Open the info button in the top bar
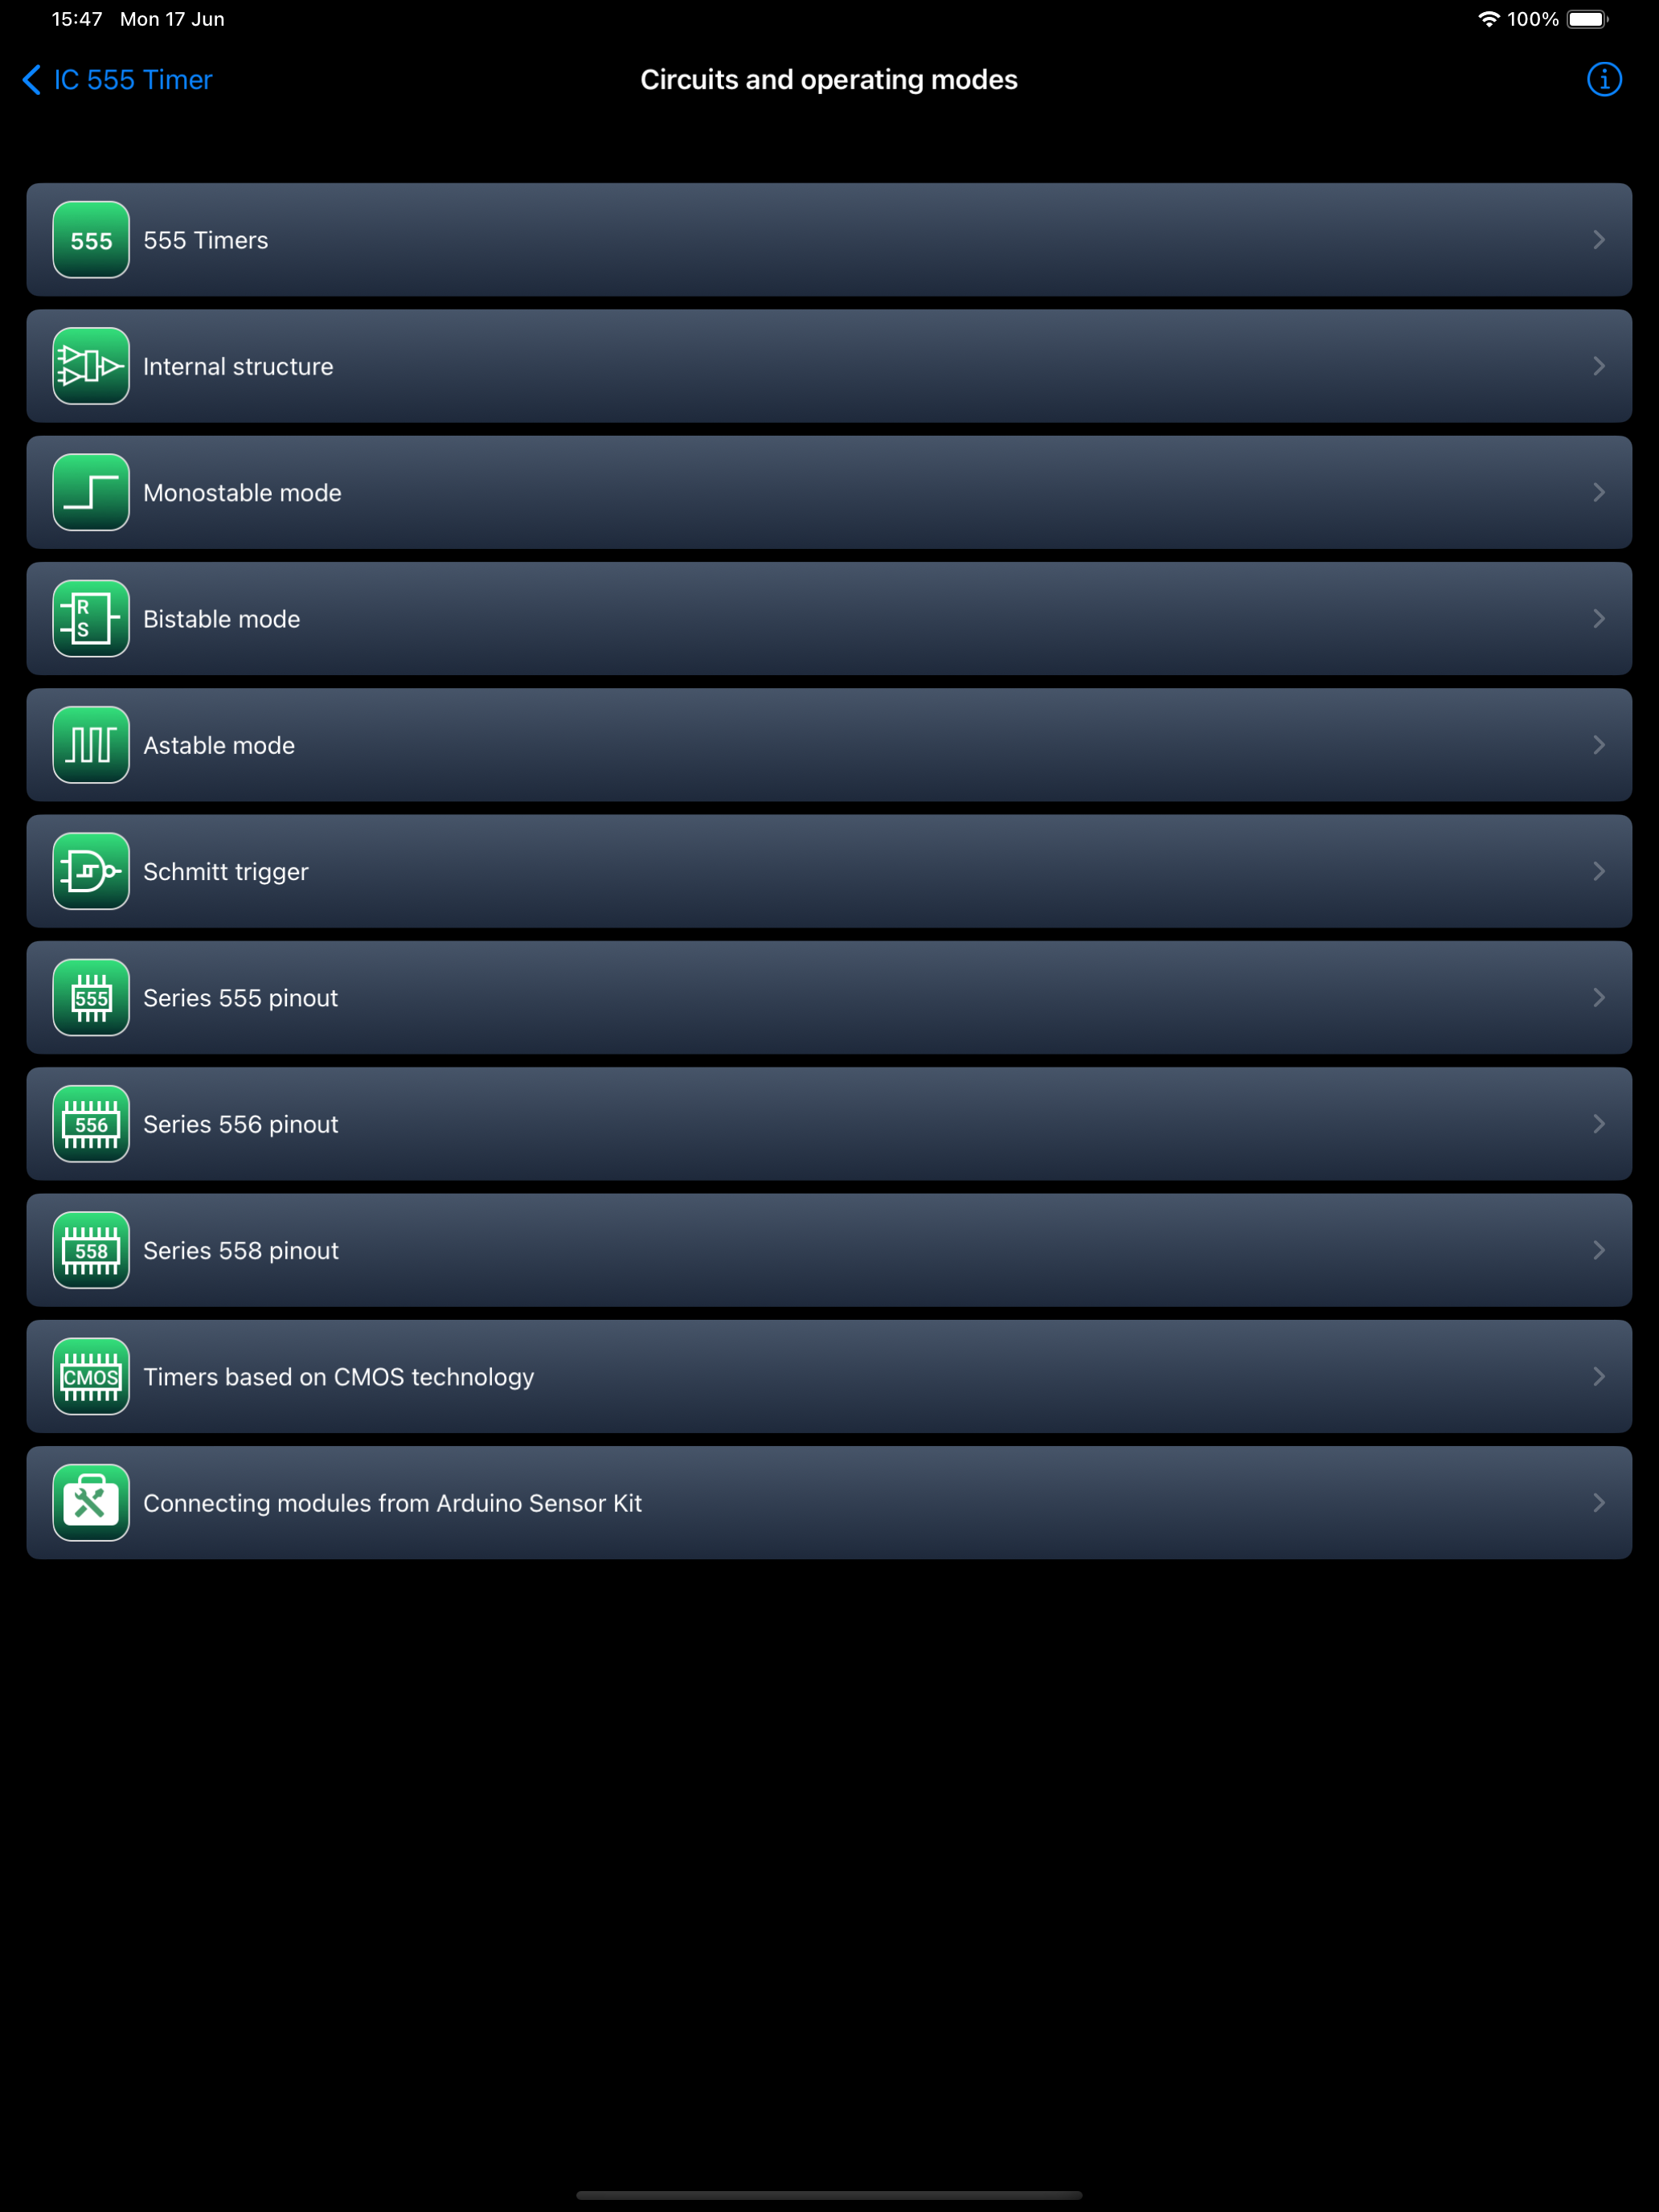Screen dimensions: 1659x2212 (x=1604, y=79)
